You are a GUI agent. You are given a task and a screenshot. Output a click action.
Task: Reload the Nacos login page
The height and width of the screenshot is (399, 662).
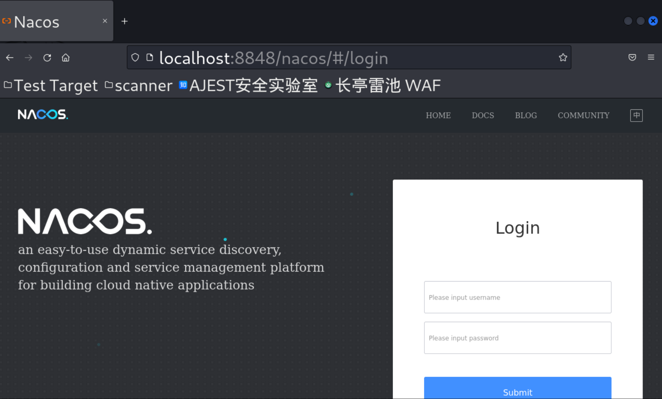[x=47, y=58]
